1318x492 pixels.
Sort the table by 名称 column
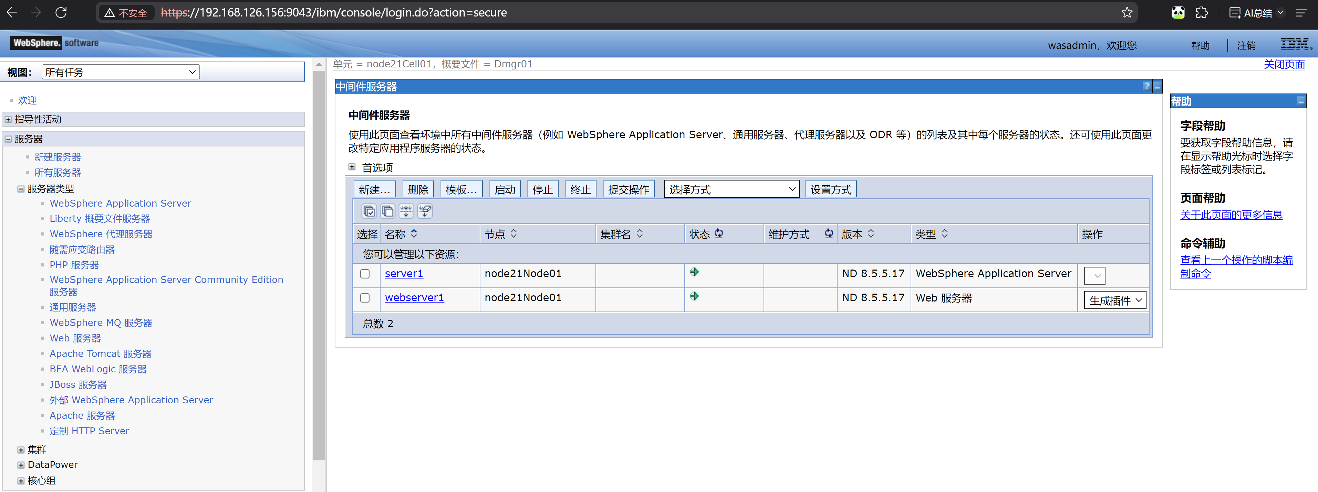click(x=414, y=233)
